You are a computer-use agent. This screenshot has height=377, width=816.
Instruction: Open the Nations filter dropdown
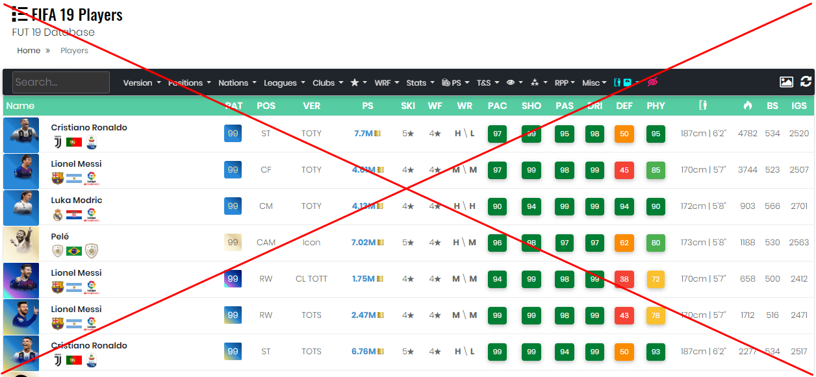pyautogui.click(x=237, y=82)
